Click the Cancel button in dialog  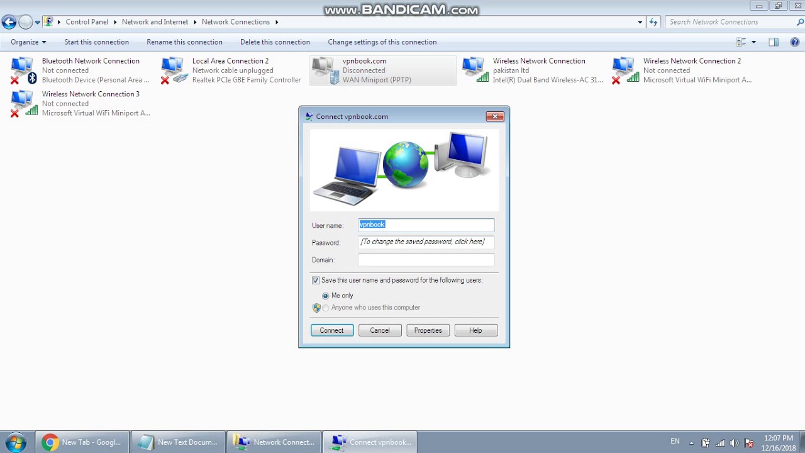coord(380,330)
